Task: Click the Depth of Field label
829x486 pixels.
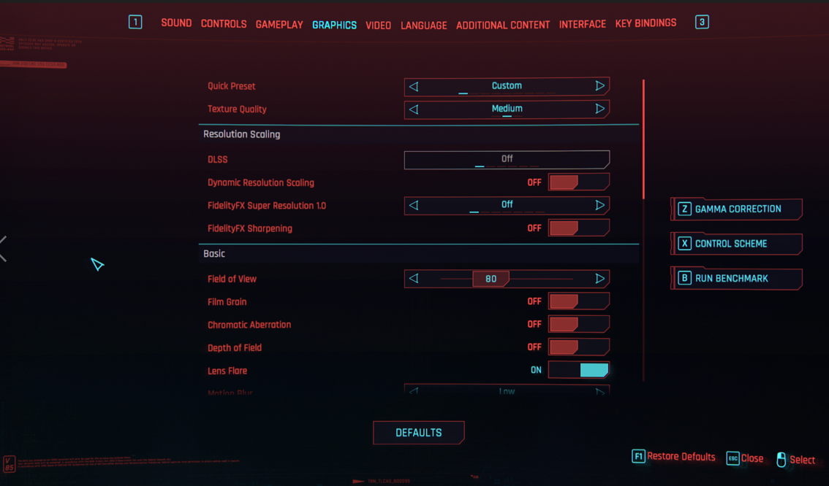Action: pos(234,348)
